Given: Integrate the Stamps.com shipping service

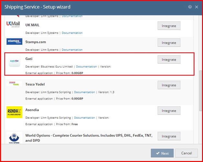Looking at the screenshot, I should click(x=169, y=43).
